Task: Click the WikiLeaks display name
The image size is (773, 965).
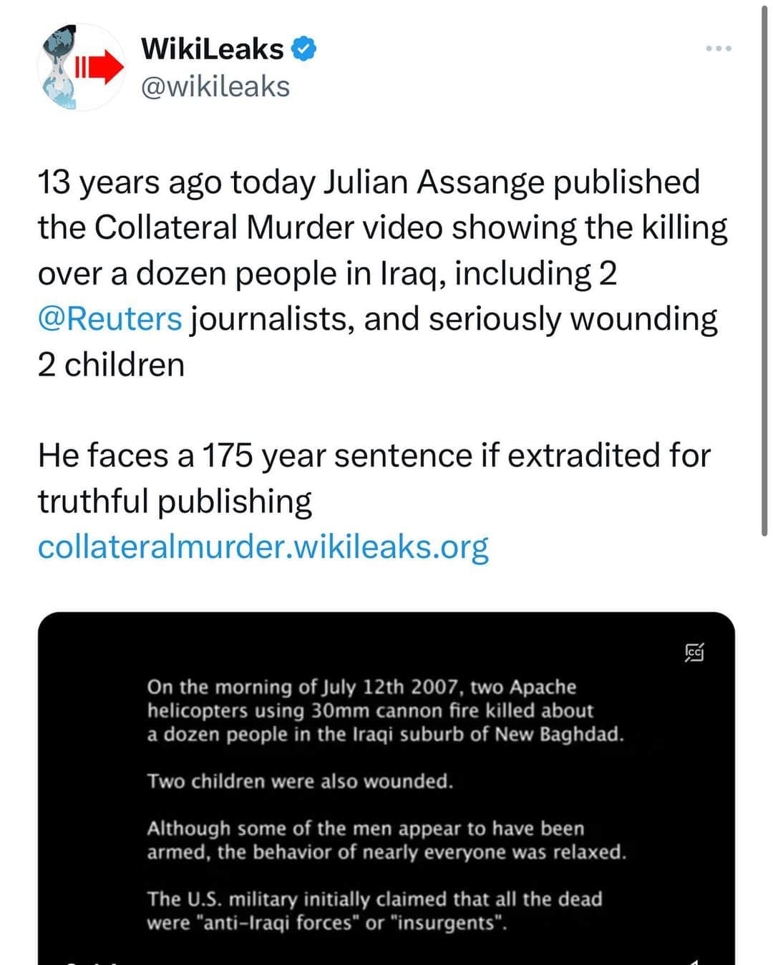Action: [x=213, y=49]
